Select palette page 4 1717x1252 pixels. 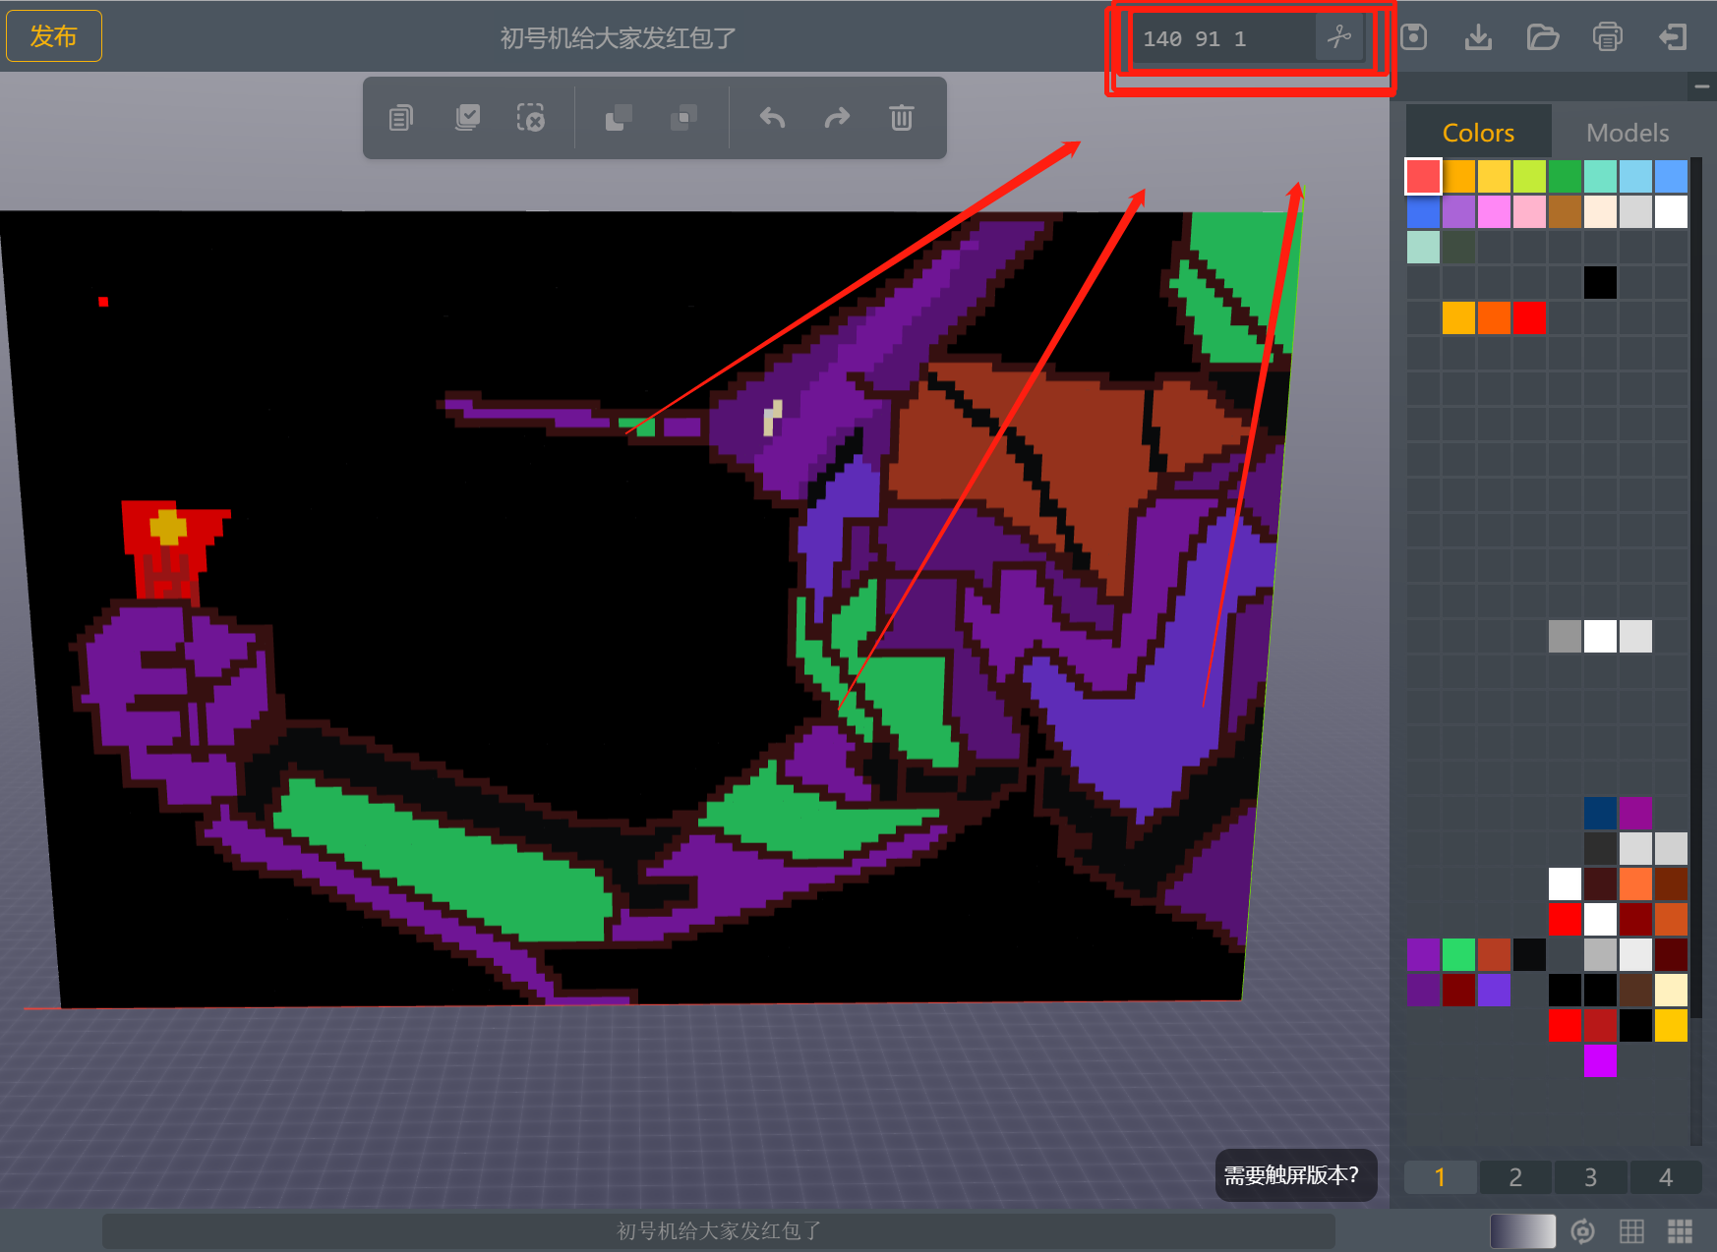[1666, 1177]
